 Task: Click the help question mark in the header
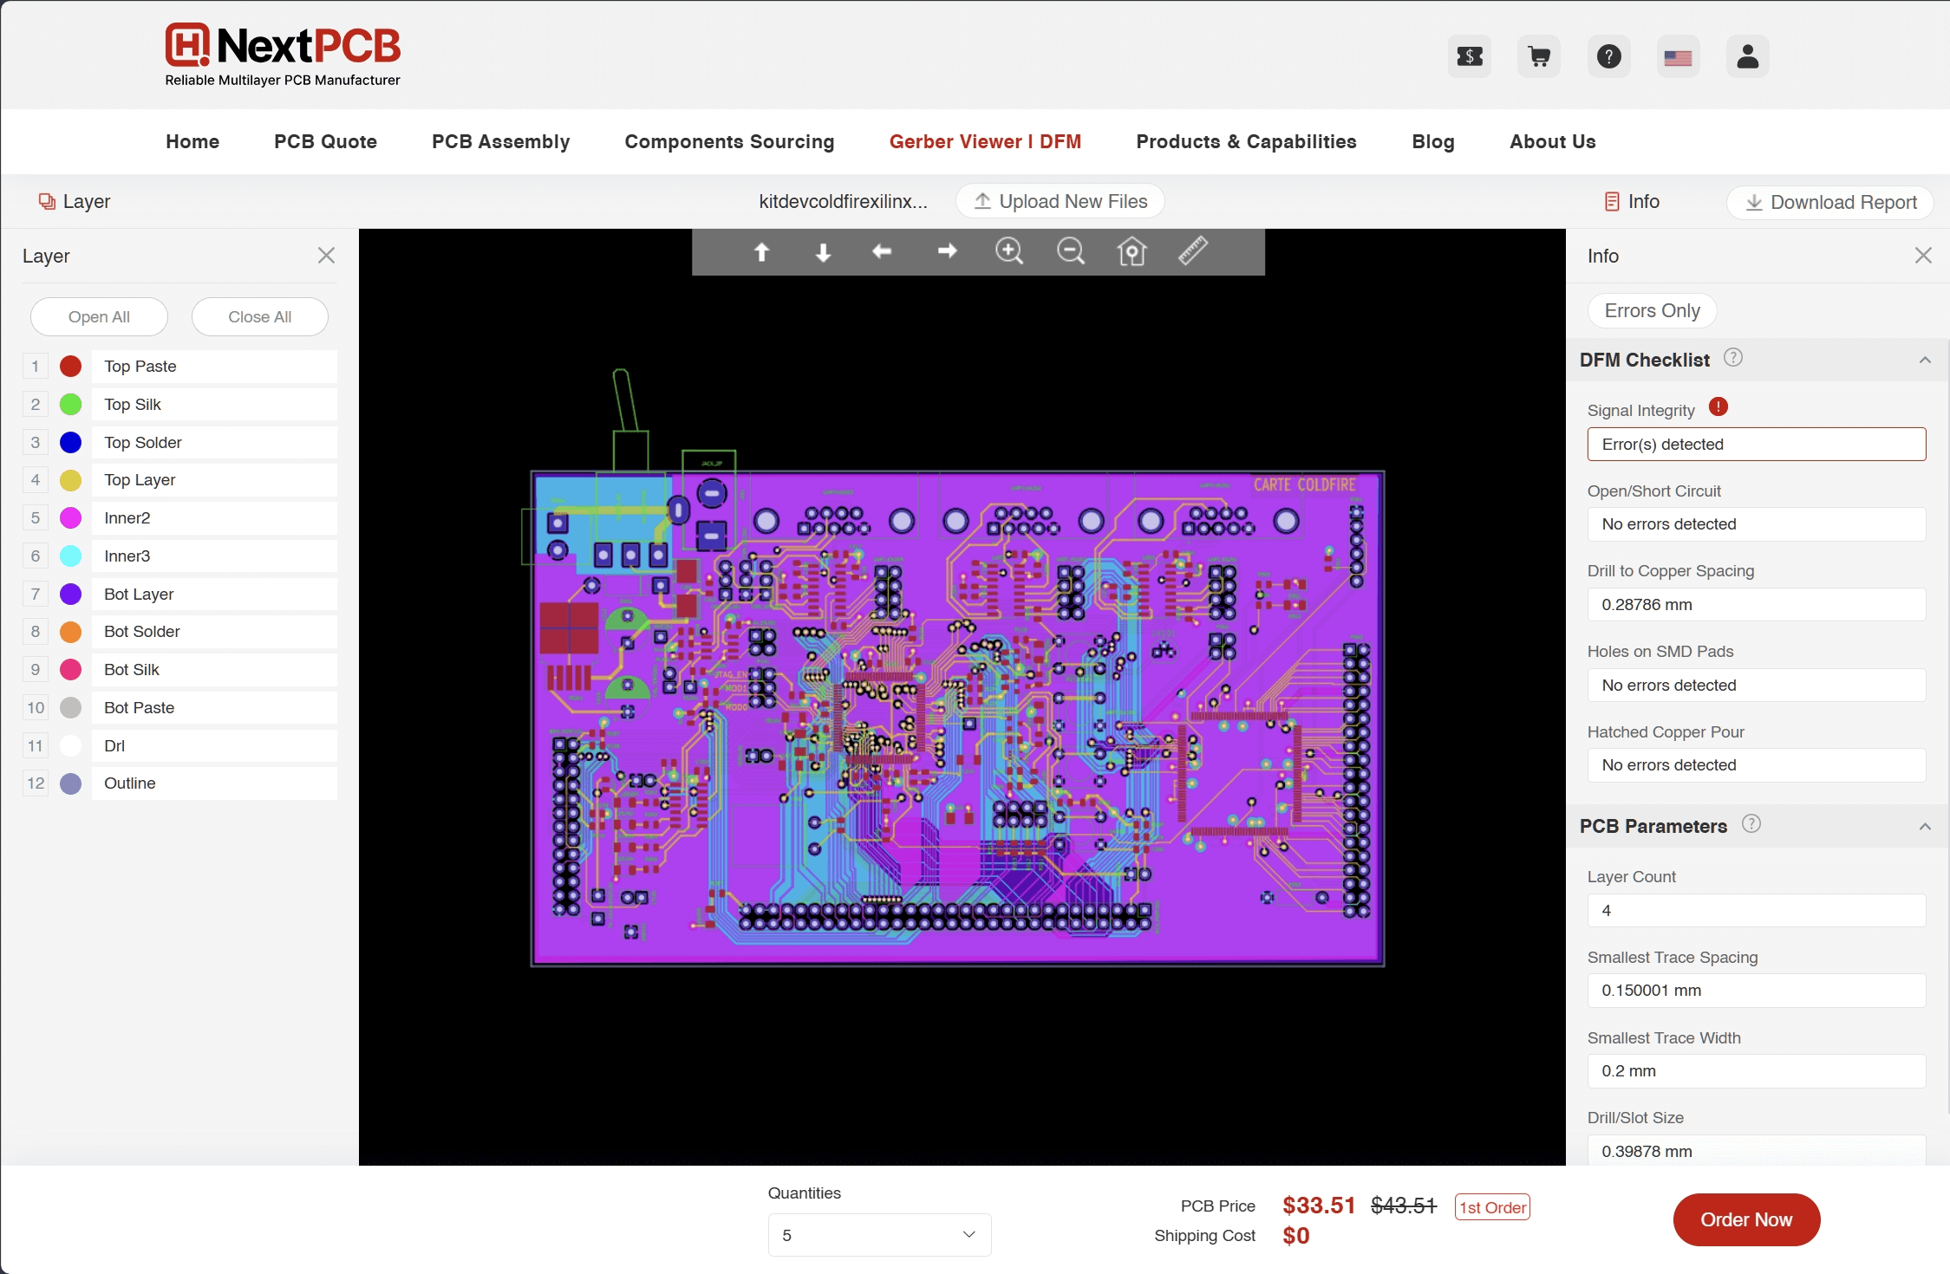(x=1608, y=57)
